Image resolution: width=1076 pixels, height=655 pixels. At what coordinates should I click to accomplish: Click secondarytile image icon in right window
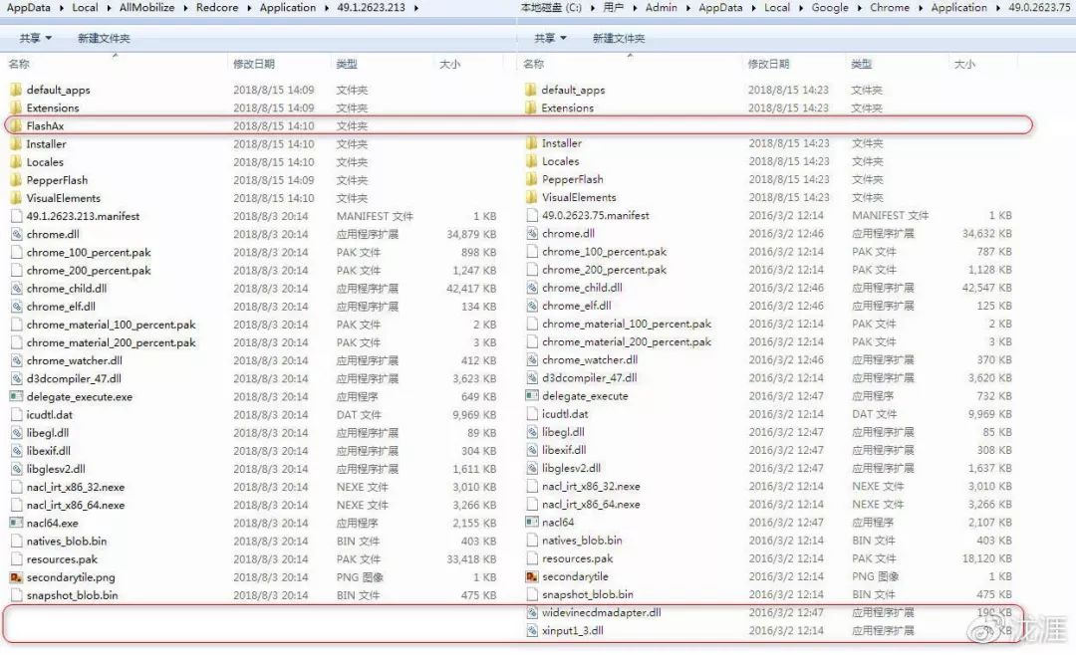(x=531, y=576)
